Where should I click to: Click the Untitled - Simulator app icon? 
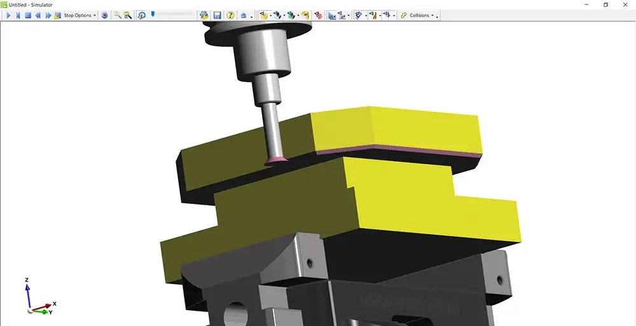4,4
